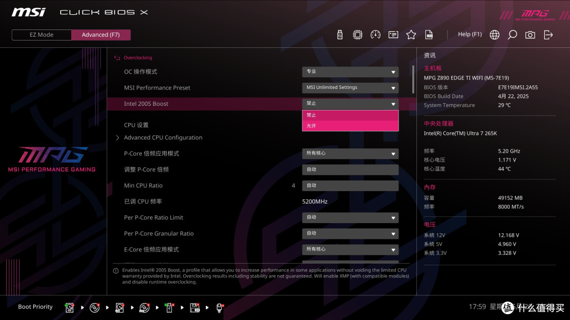Open the log file document icon

click(429, 35)
